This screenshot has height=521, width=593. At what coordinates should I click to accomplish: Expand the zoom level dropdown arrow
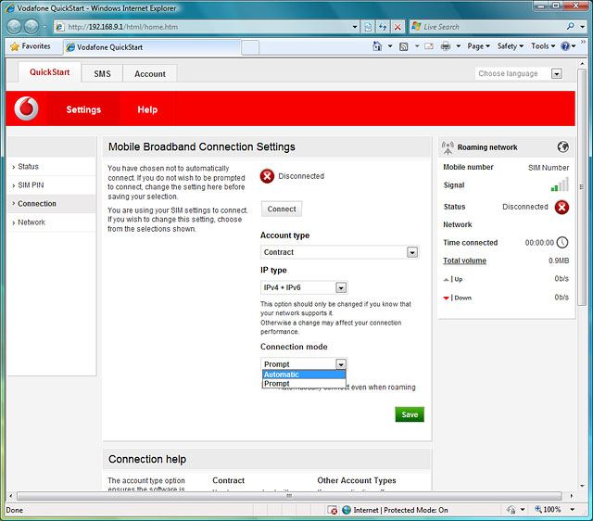tap(573, 510)
